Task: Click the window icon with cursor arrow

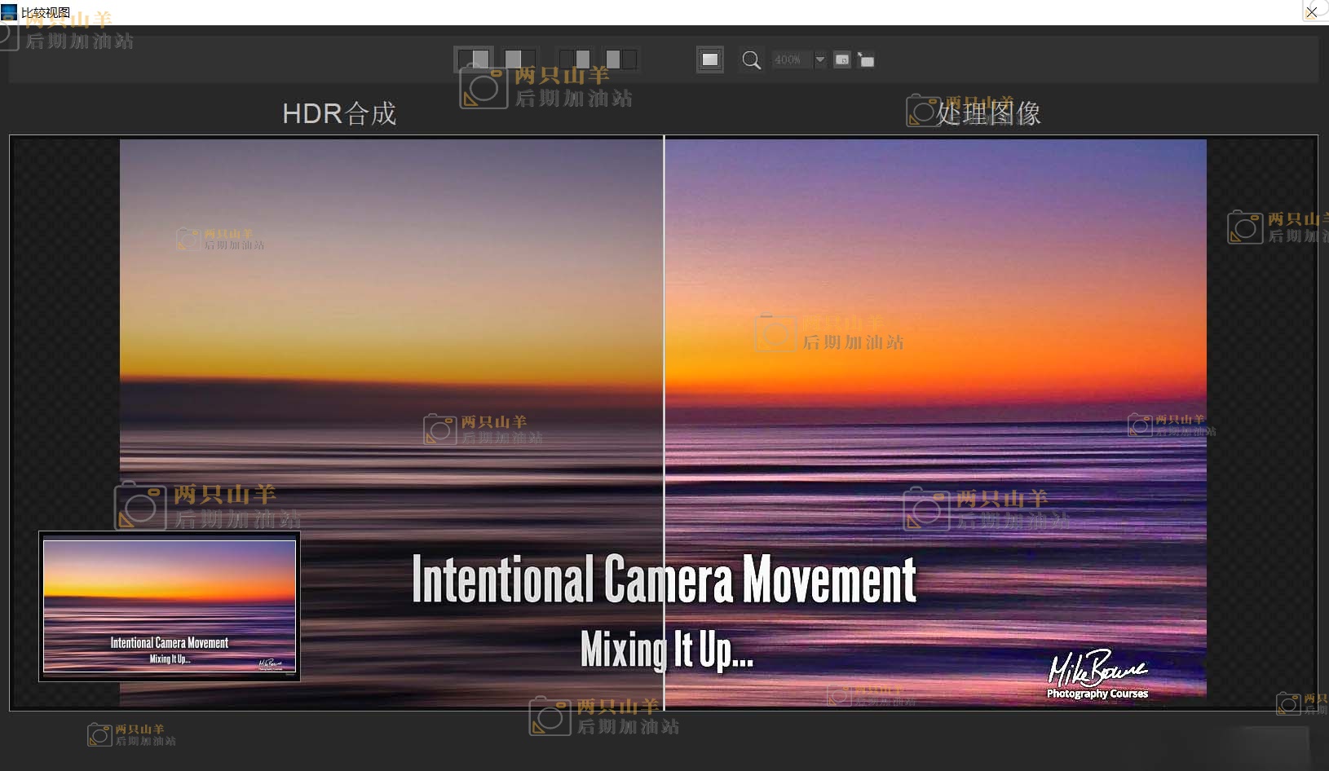Action: click(x=866, y=60)
